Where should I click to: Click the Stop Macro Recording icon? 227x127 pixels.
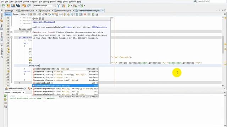point(89,14)
